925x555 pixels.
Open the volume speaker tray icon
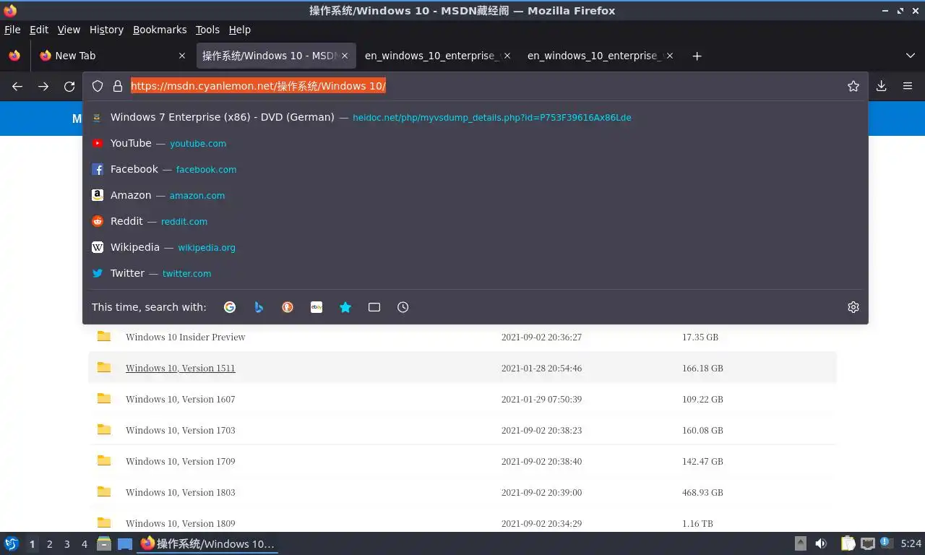(821, 543)
